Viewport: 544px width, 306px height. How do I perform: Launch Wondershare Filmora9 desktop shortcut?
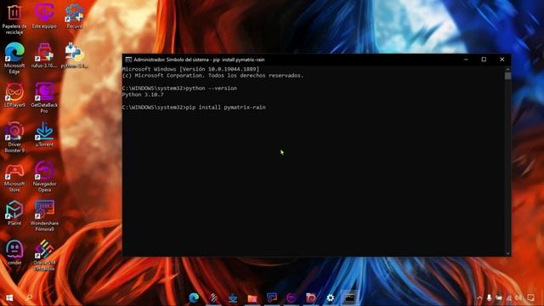pyautogui.click(x=44, y=216)
